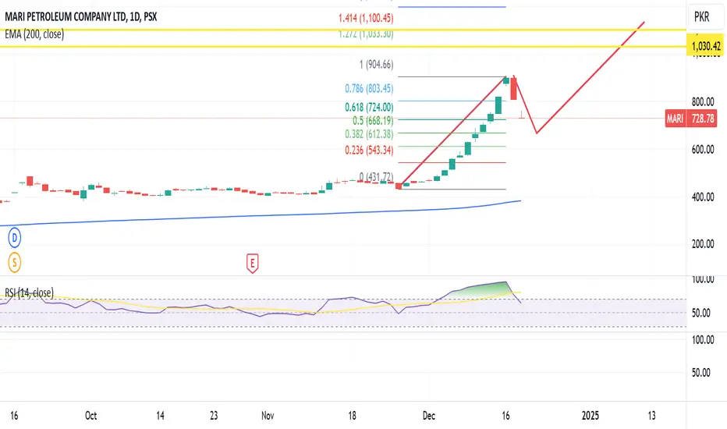Click the 800.00 price axis label
The height and width of the screenshot is (429, 727).
[x=703, y=101]
